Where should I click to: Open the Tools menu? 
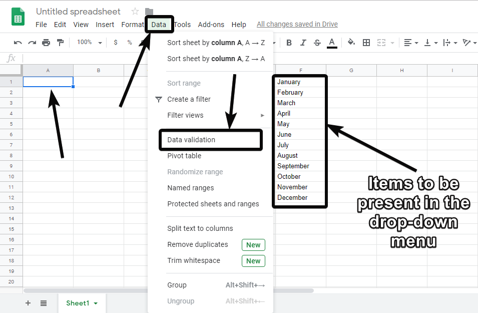point(182,25)
